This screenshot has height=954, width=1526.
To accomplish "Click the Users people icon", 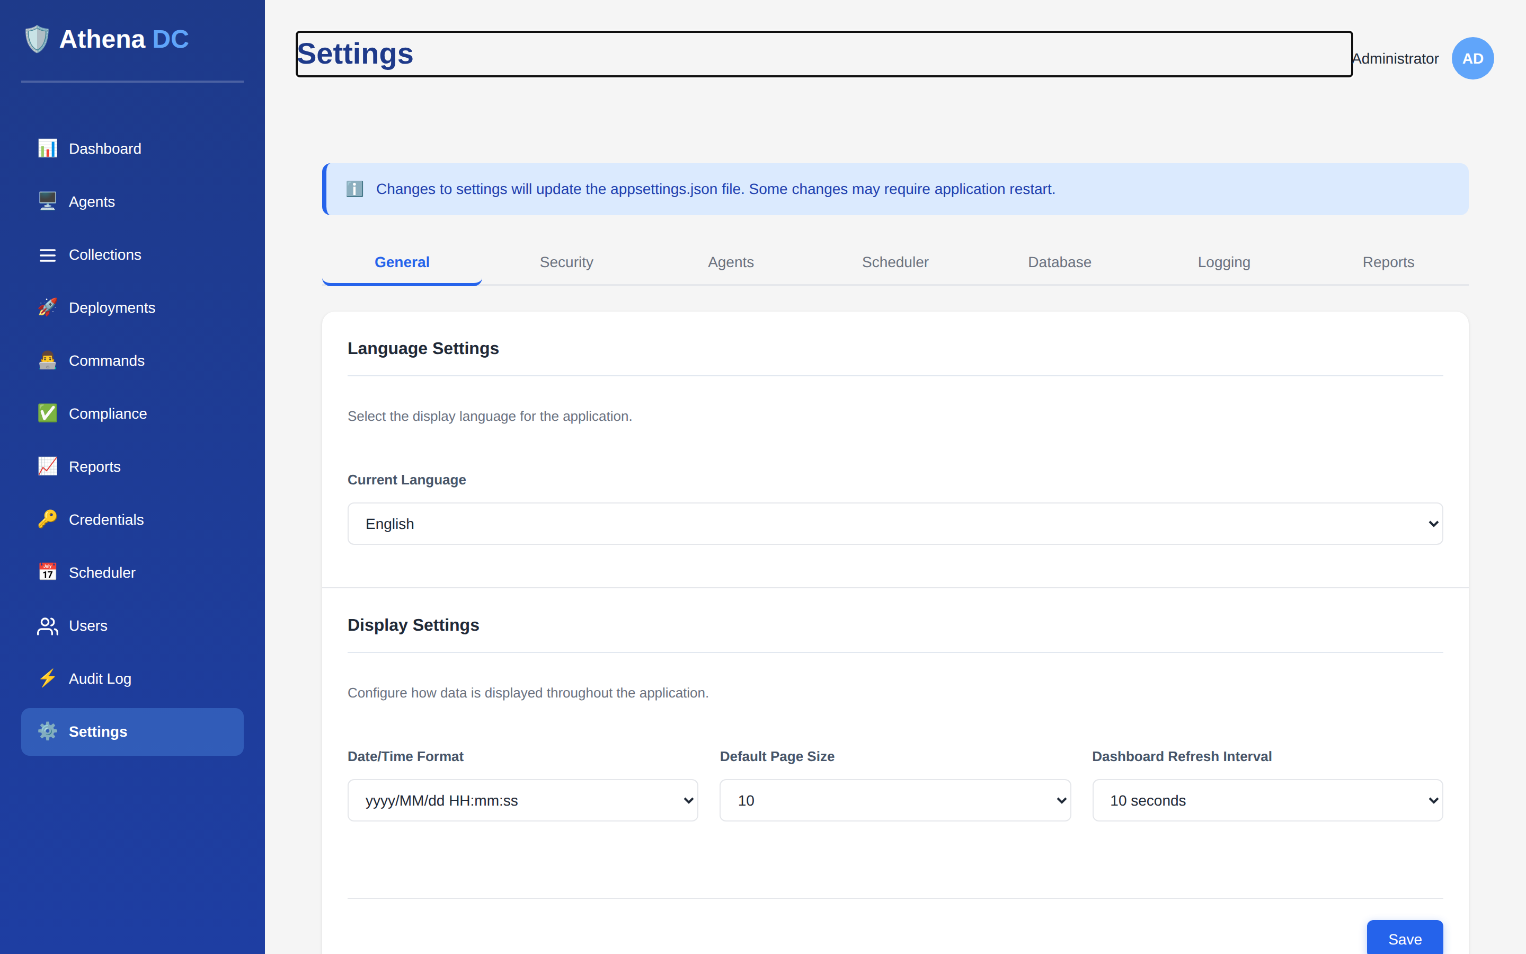I will 47,625.
